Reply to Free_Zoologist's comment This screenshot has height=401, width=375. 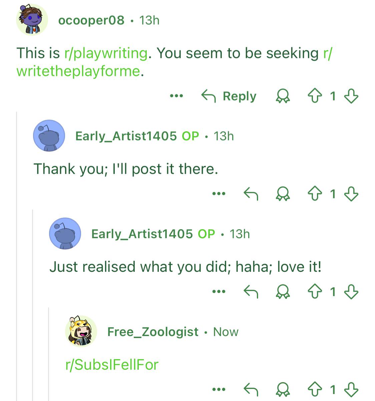251,389
